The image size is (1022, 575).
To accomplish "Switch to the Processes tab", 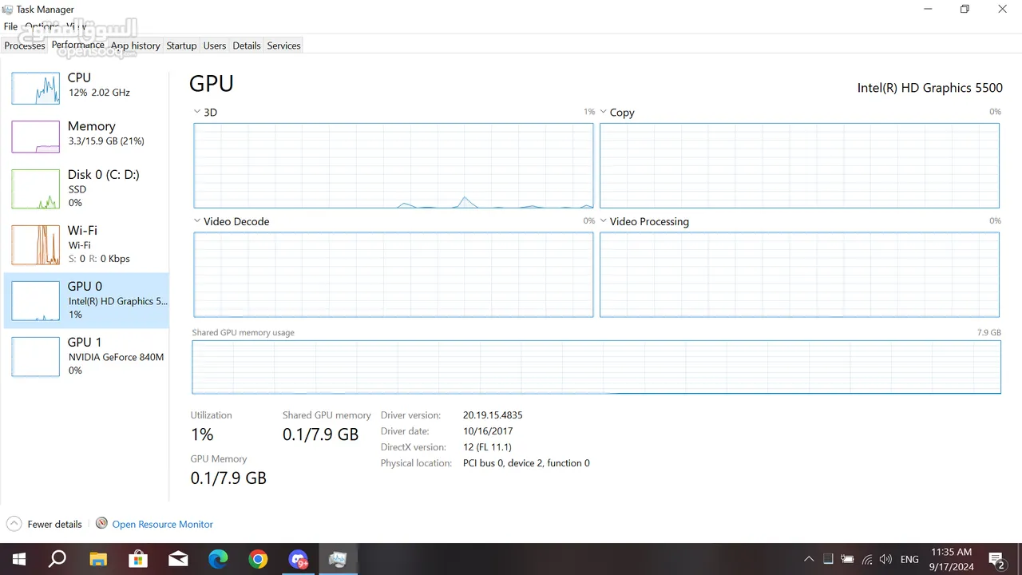I will (x=25, y=46).
